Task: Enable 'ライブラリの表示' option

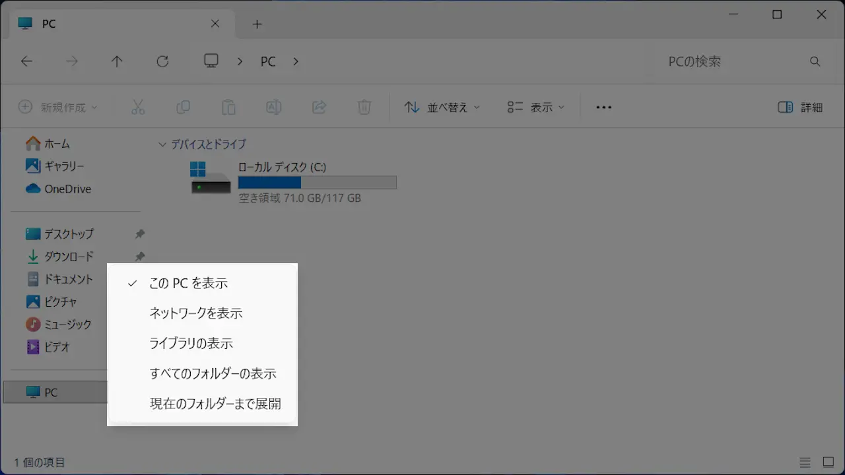Action: coord(191,344)
